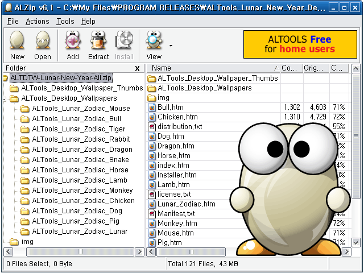The width and height of the screenshot is (364, 273).
Task: Select ALTools_Lunar_Zodiac_Rabbit folder in tree
Action: (x=81, y=139)
